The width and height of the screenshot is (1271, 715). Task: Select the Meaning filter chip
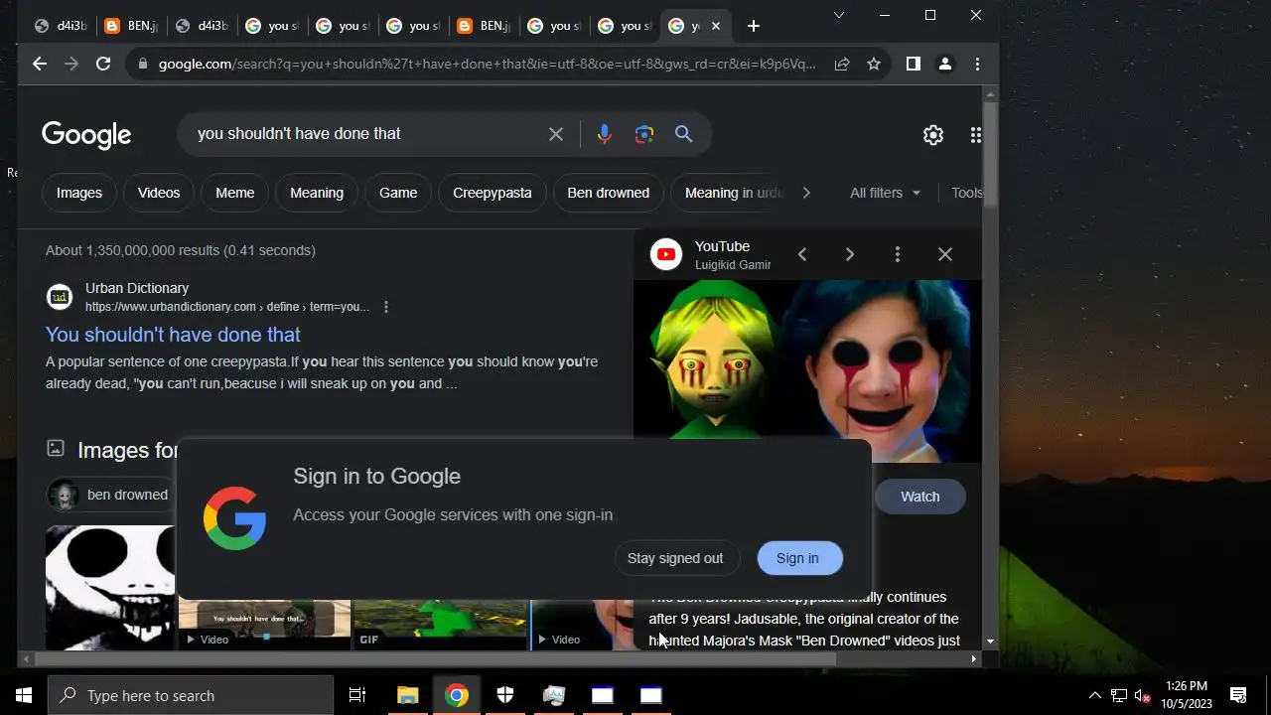tap(317, 193)
